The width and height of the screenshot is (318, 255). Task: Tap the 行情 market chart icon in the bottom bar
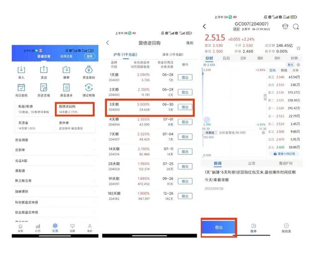click(38, 226)
